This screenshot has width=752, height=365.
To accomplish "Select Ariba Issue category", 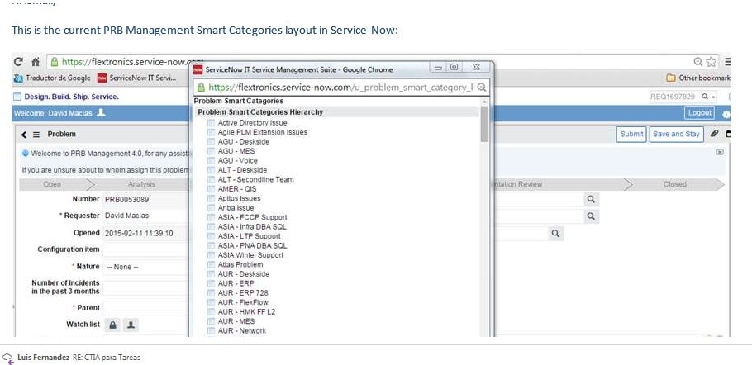I will click(x=236, y=208).
